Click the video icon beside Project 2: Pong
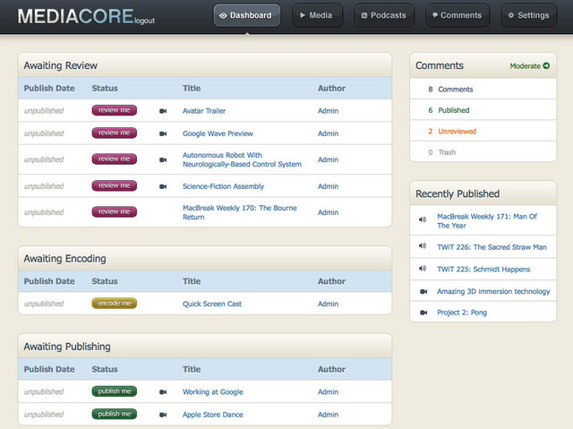Screen dimensions: 573x429 tap(423, 313)
